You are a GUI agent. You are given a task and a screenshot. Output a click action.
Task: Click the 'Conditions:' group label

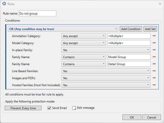pos(13,21)
